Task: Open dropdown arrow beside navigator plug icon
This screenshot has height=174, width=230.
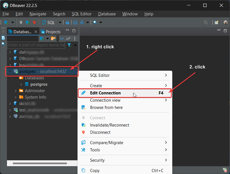Action: tap(47, 39)
